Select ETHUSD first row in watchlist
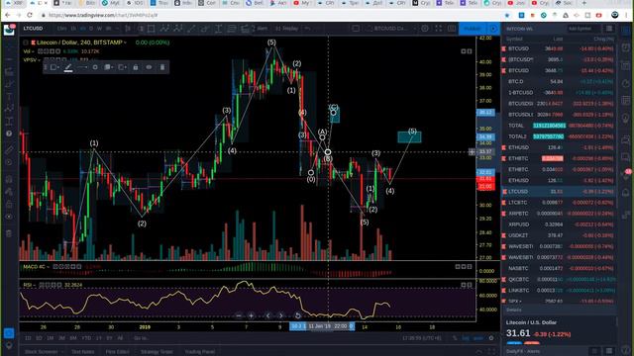The width and height of the screenshot is (634, 356). tap(559, 147)
